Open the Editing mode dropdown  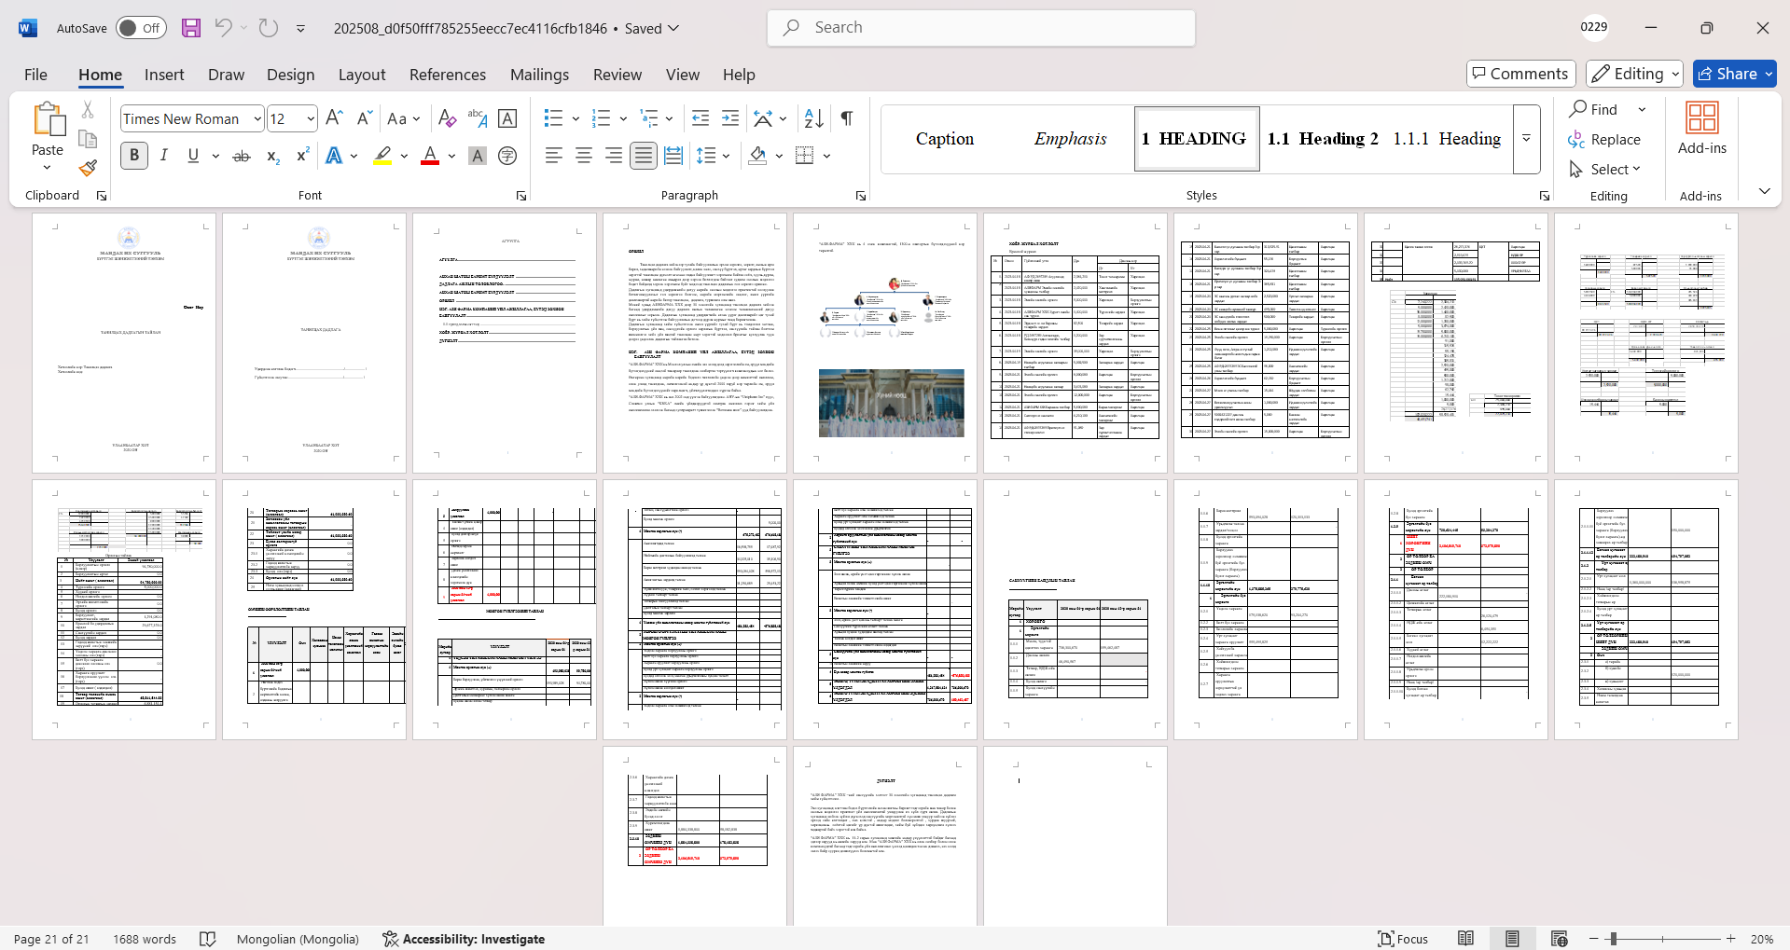pyautogui.click(x=1635, y=74)
